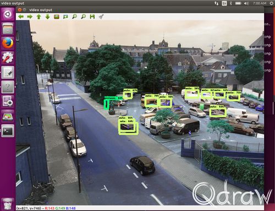
Task: Zoom out using the magnifier beside the save icon
Action: 84,17
